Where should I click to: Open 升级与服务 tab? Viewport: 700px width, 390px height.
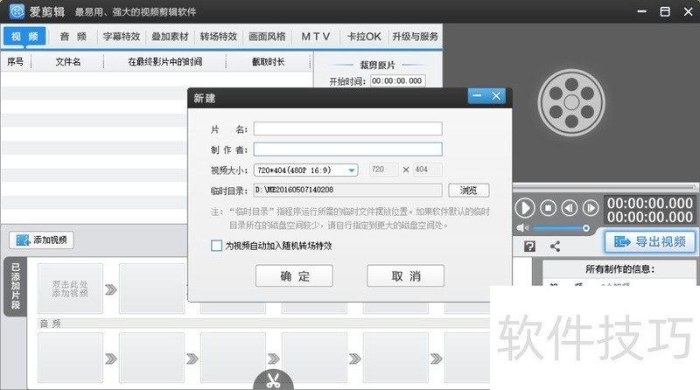[x=415, y=37]
